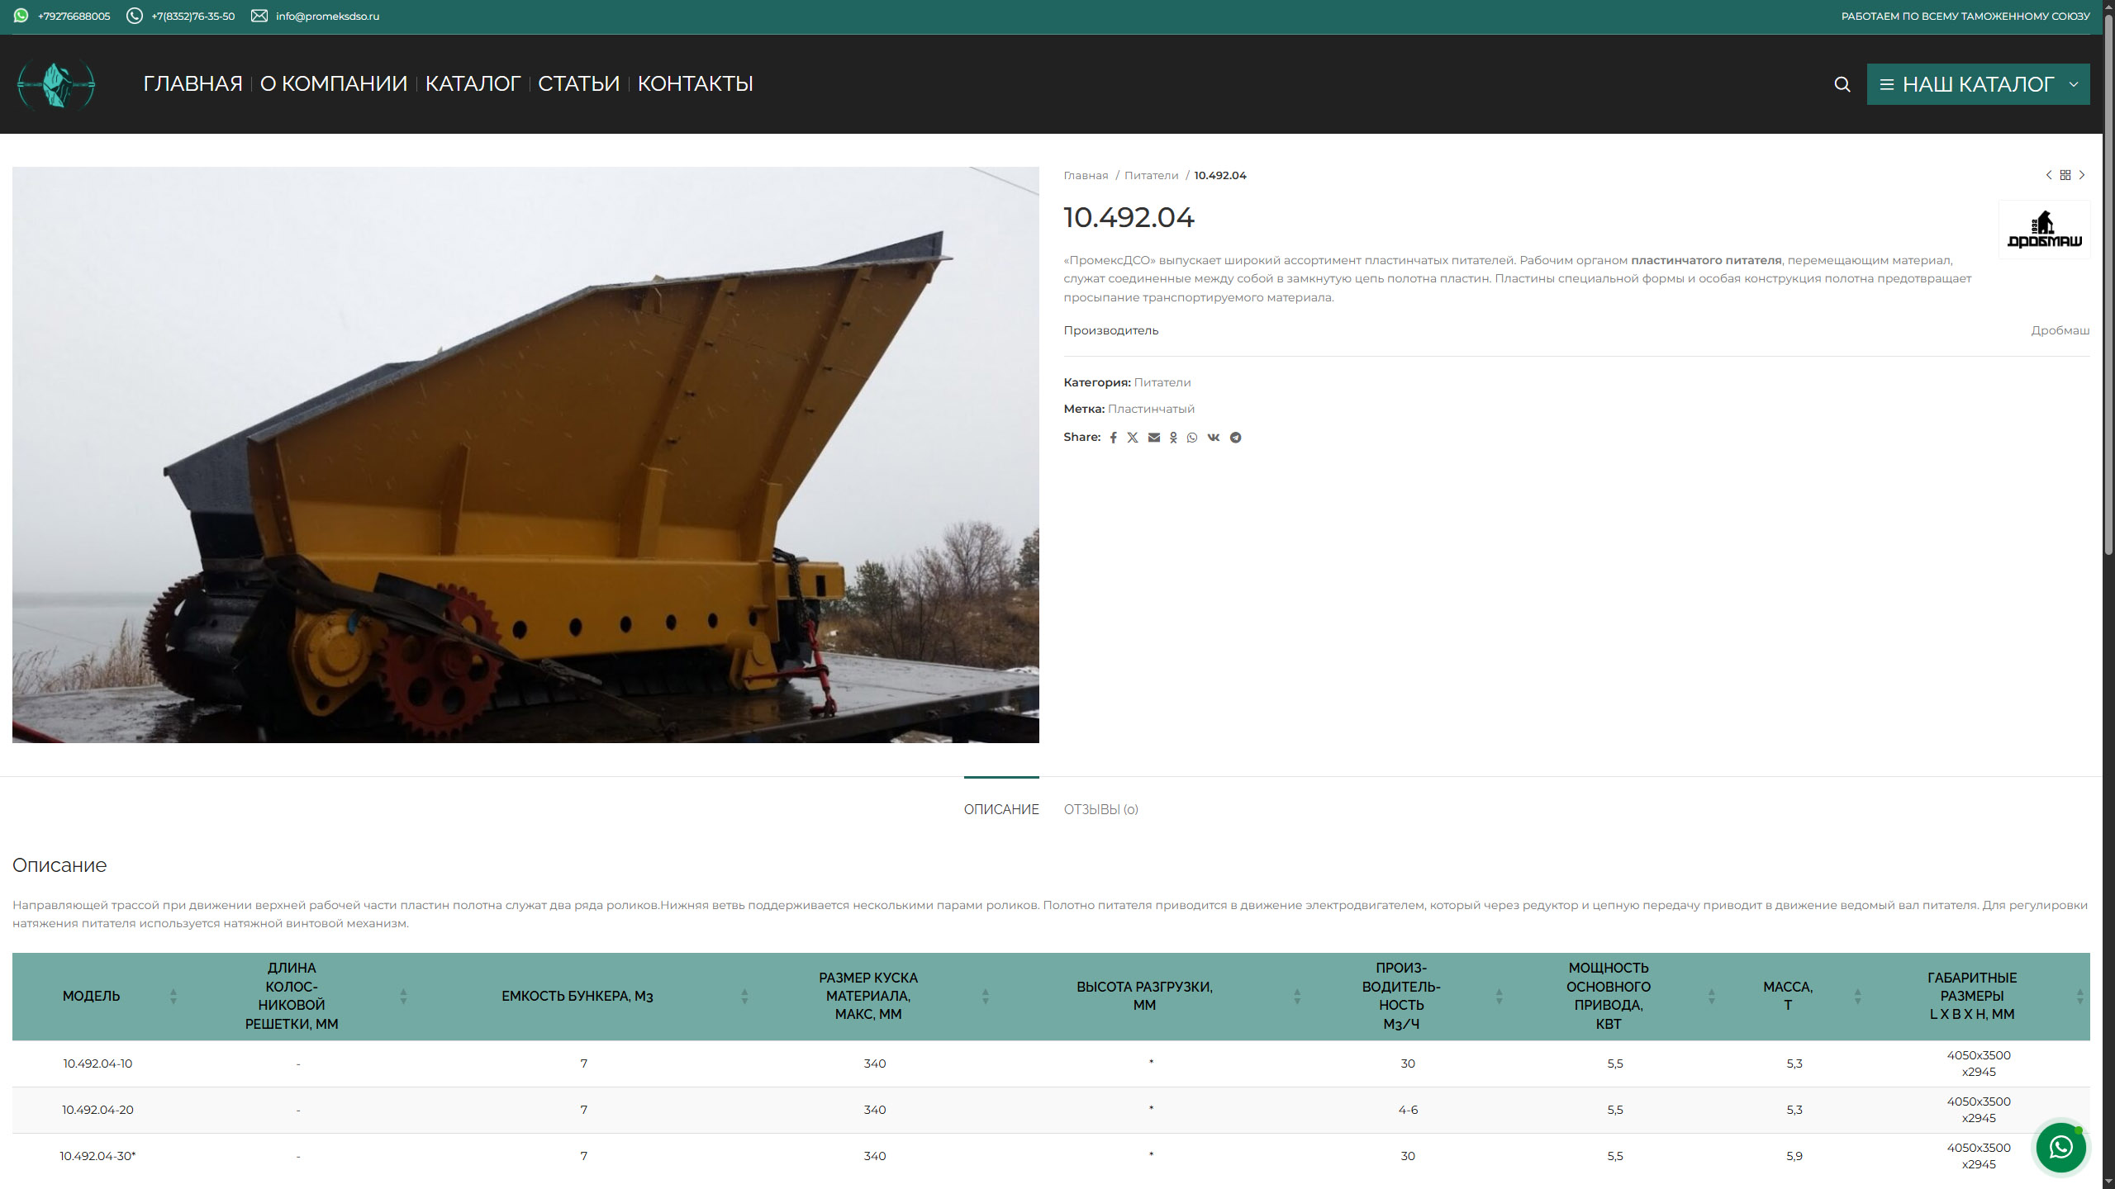This screenshot has height=1189, width=2115.
Task: Share via Telegram icon
Action: coord(1235,438)
